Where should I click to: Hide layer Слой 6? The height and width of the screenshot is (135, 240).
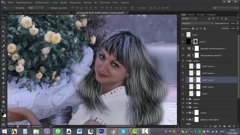coord(183,42)
